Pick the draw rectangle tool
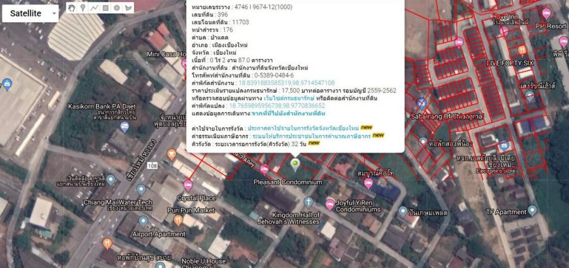 pos(106,8)
